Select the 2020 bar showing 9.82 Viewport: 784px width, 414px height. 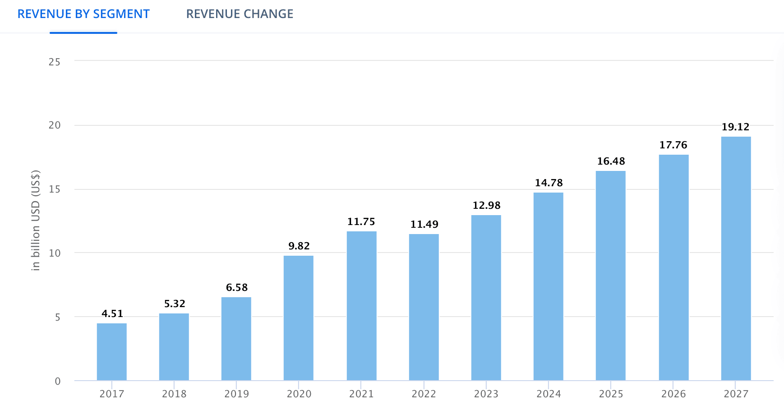coord(298,318)
